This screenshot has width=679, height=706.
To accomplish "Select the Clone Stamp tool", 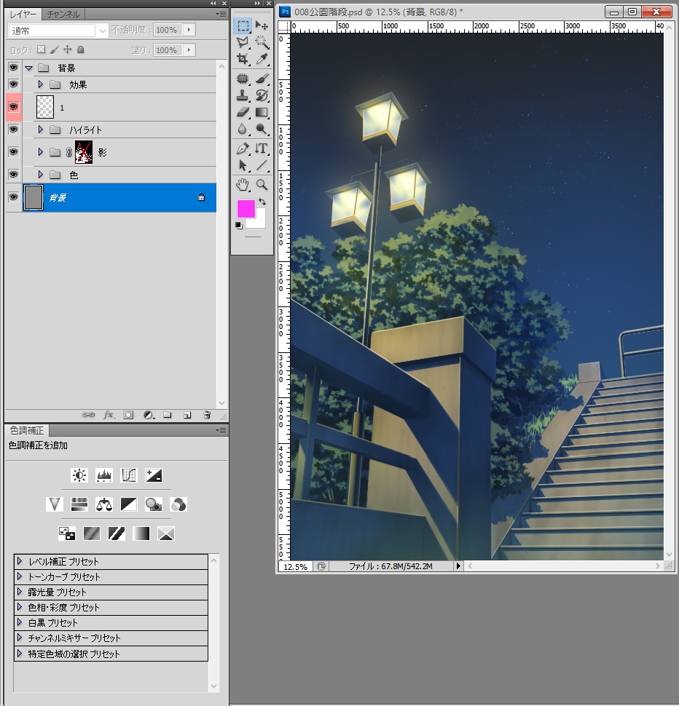I will [x=243, y=95].
